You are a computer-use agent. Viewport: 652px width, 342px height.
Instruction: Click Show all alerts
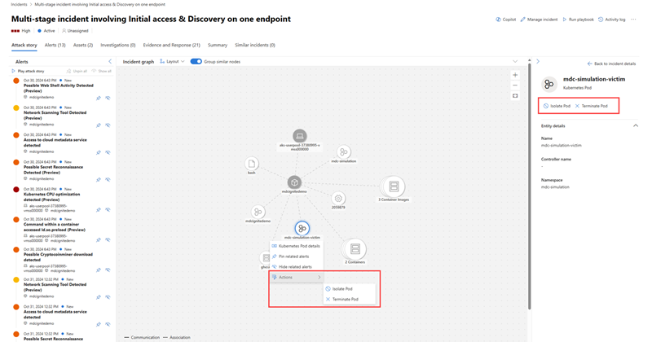point(101,71)
